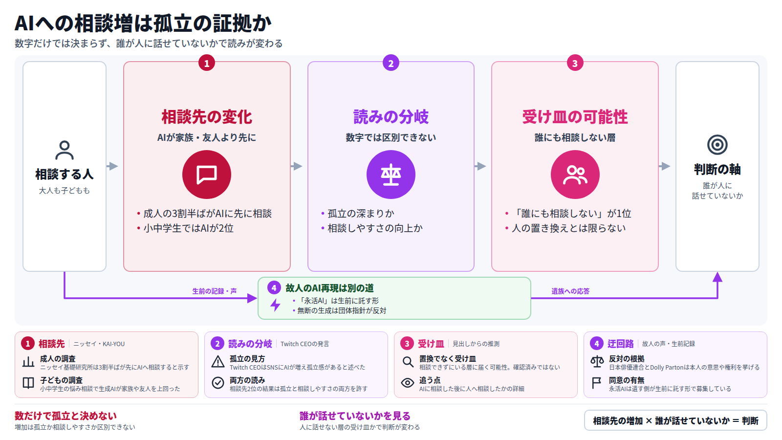Click the purple scales icon under 読みの分岐
This screenshot has width=782, height=440.
(391, 175)
